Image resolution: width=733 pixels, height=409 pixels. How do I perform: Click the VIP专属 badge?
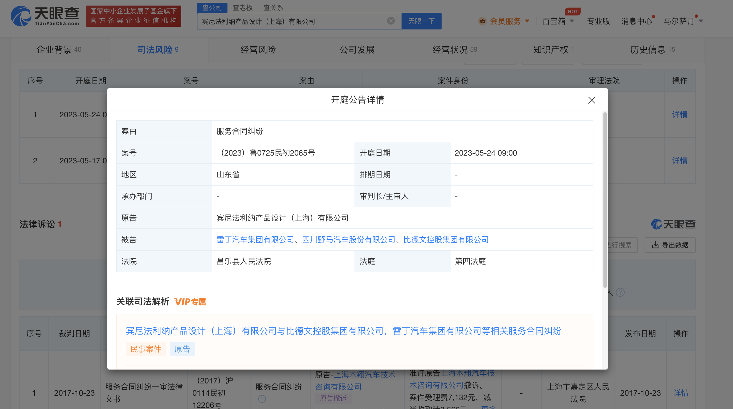(190, 301)
